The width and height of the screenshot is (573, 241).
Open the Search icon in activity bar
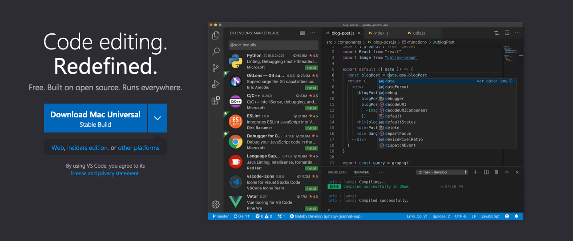216,52
